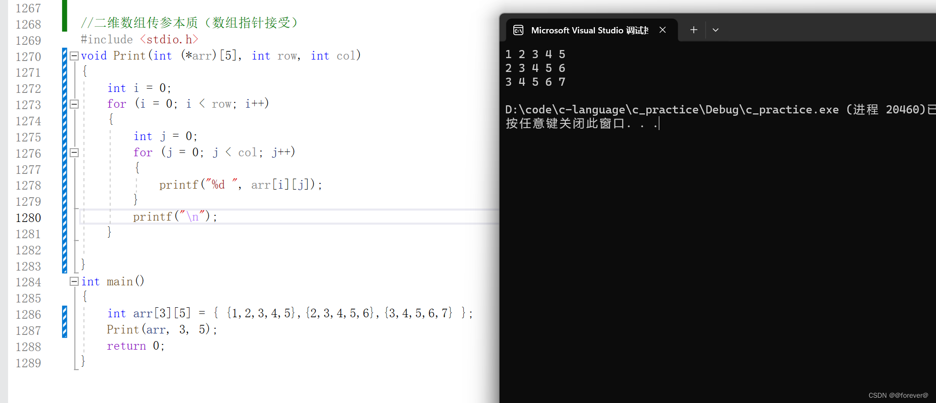This screenshot has height=403, width=936.
Task: Click console output row '3 4 5 6 7'
Action: 535,82
